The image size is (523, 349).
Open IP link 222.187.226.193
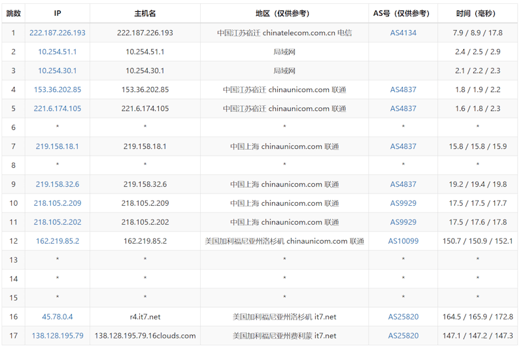tap(58, 33)
